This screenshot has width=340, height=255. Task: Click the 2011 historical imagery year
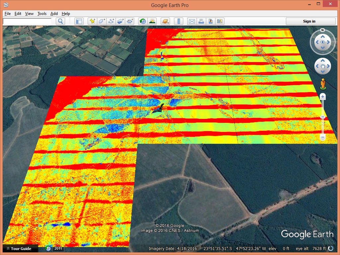tap(58, 248)
